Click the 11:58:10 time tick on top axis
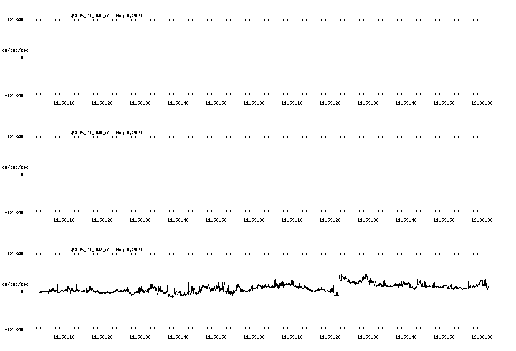 point(63,103)
